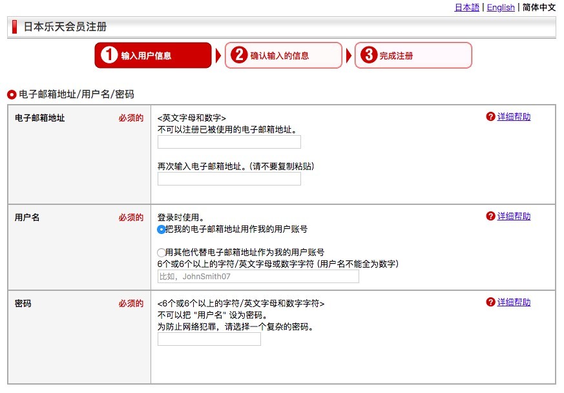Click the 简体中文 language option
The width and height of the screenshot is (564, 393).
538,7
